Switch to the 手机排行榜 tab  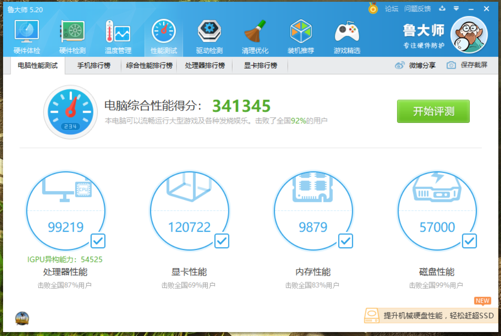(94, 66)
